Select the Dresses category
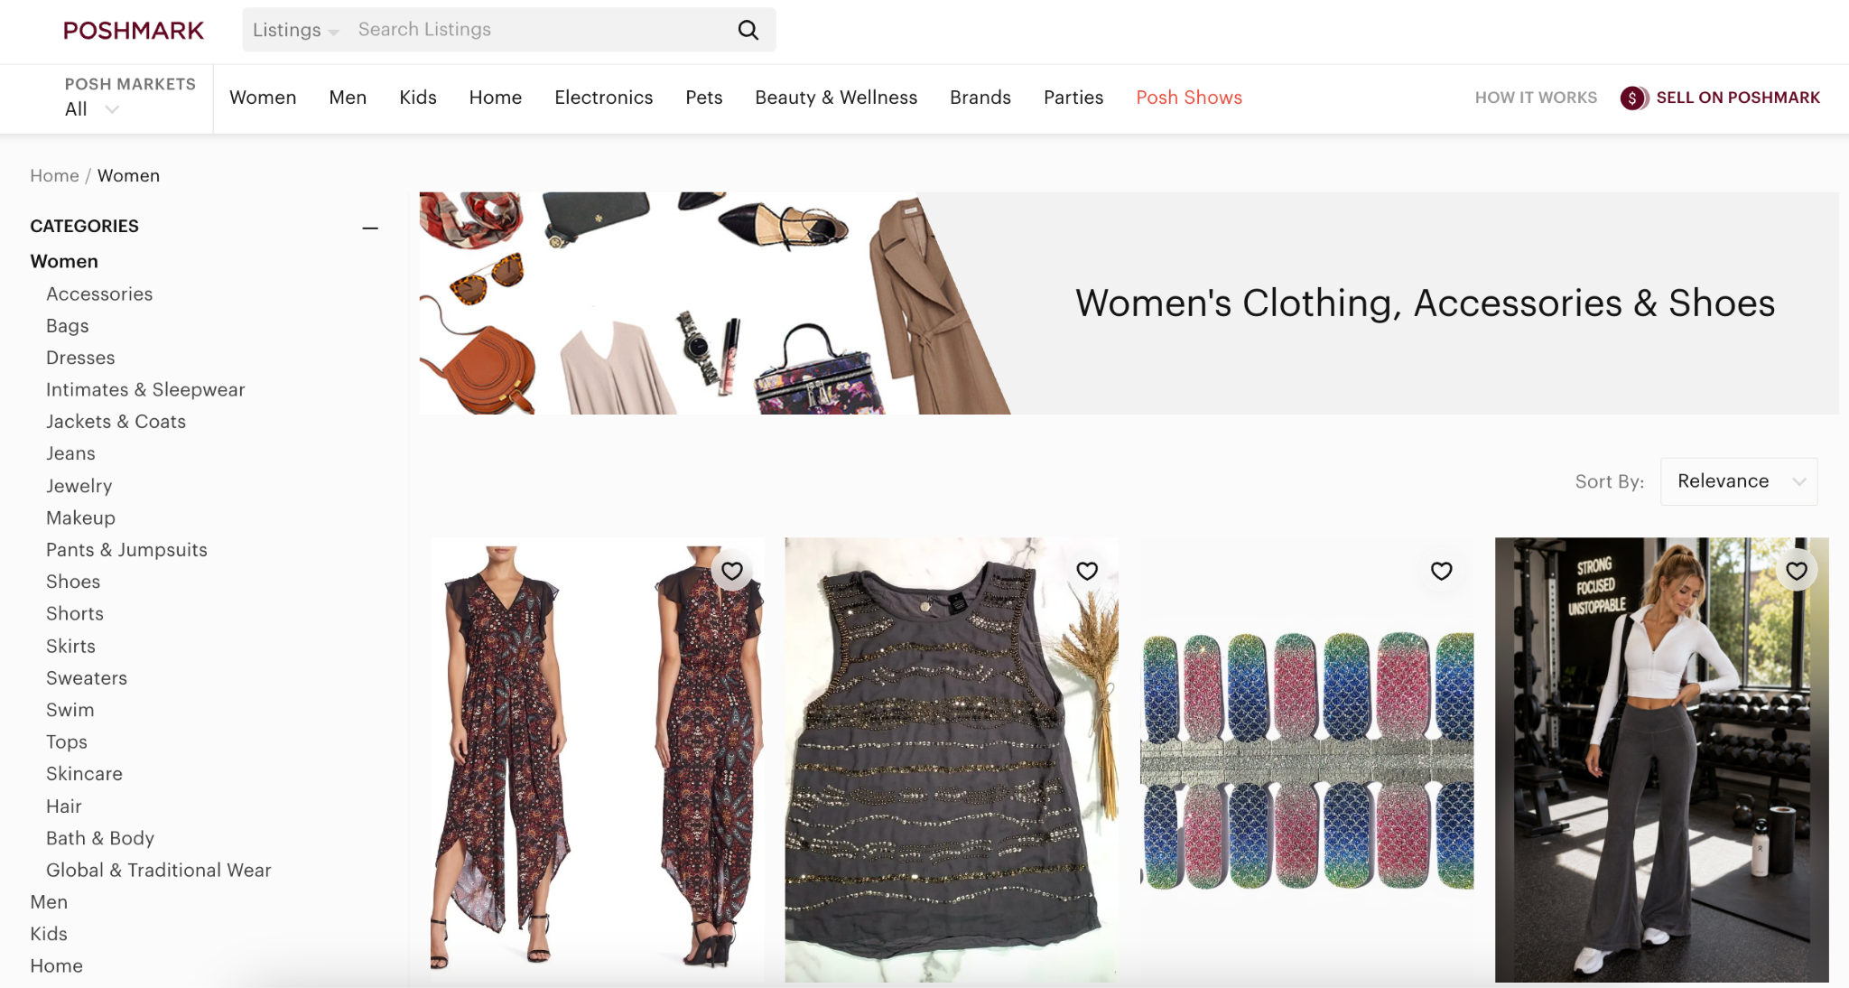The width and height of the screenshot is (1849, 988). [x=80, y=359]
